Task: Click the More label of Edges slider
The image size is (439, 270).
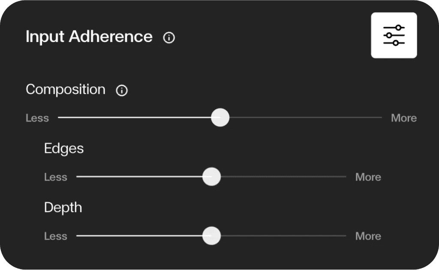Action: (368, 177)
